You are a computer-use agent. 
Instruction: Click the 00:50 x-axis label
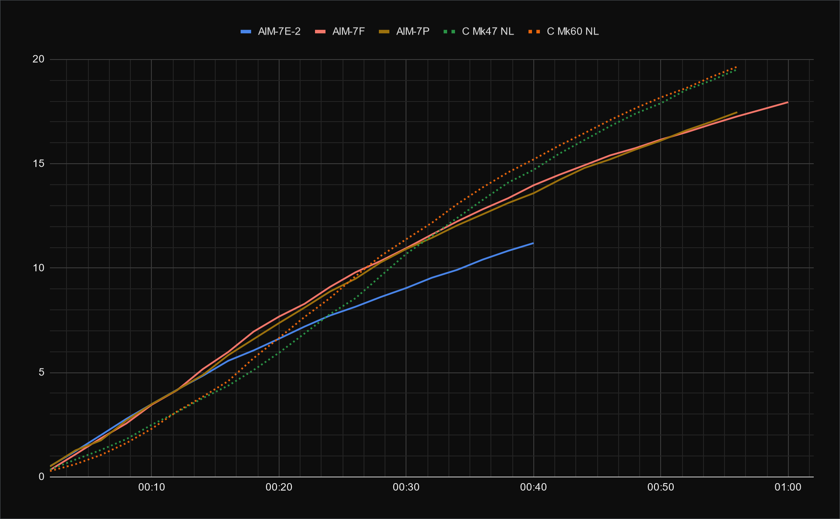661,487
